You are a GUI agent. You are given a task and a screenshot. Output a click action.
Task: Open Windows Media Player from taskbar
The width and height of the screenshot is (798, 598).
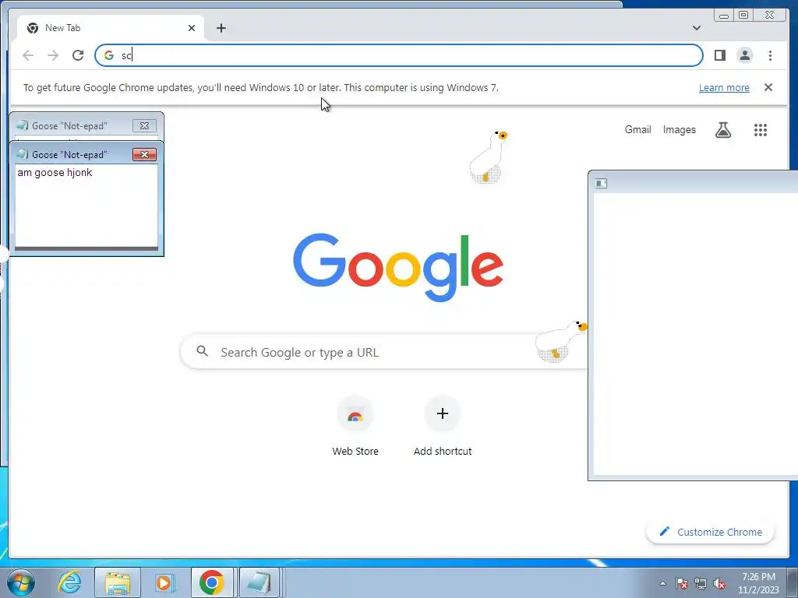pos(165,582)
